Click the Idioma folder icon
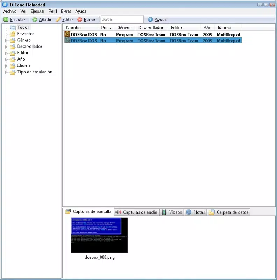 point(13,65)
